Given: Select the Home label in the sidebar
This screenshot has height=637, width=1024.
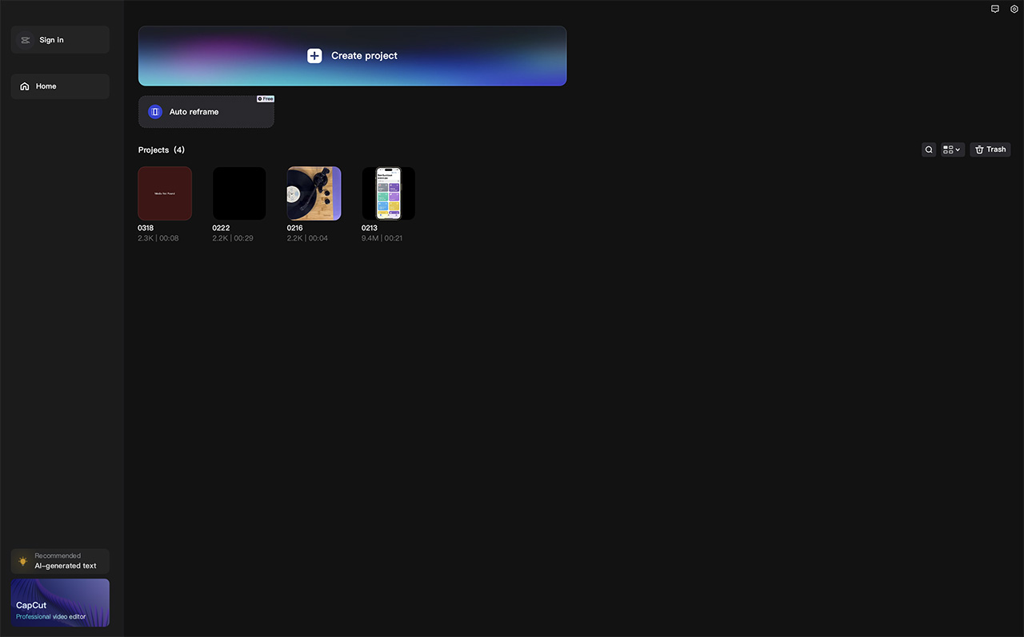Looking at the screenshot, I should [46, 86].
